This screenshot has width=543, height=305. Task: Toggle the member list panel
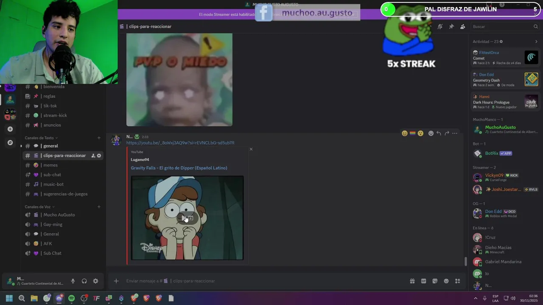(x=462, y=26)
